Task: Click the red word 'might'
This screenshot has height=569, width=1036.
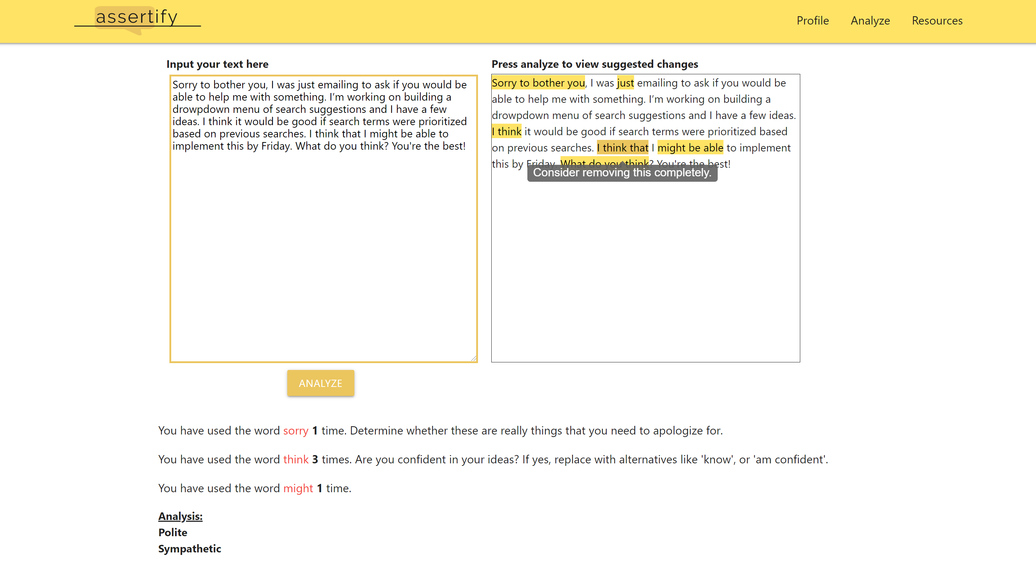Action: [x=298, y=489]
